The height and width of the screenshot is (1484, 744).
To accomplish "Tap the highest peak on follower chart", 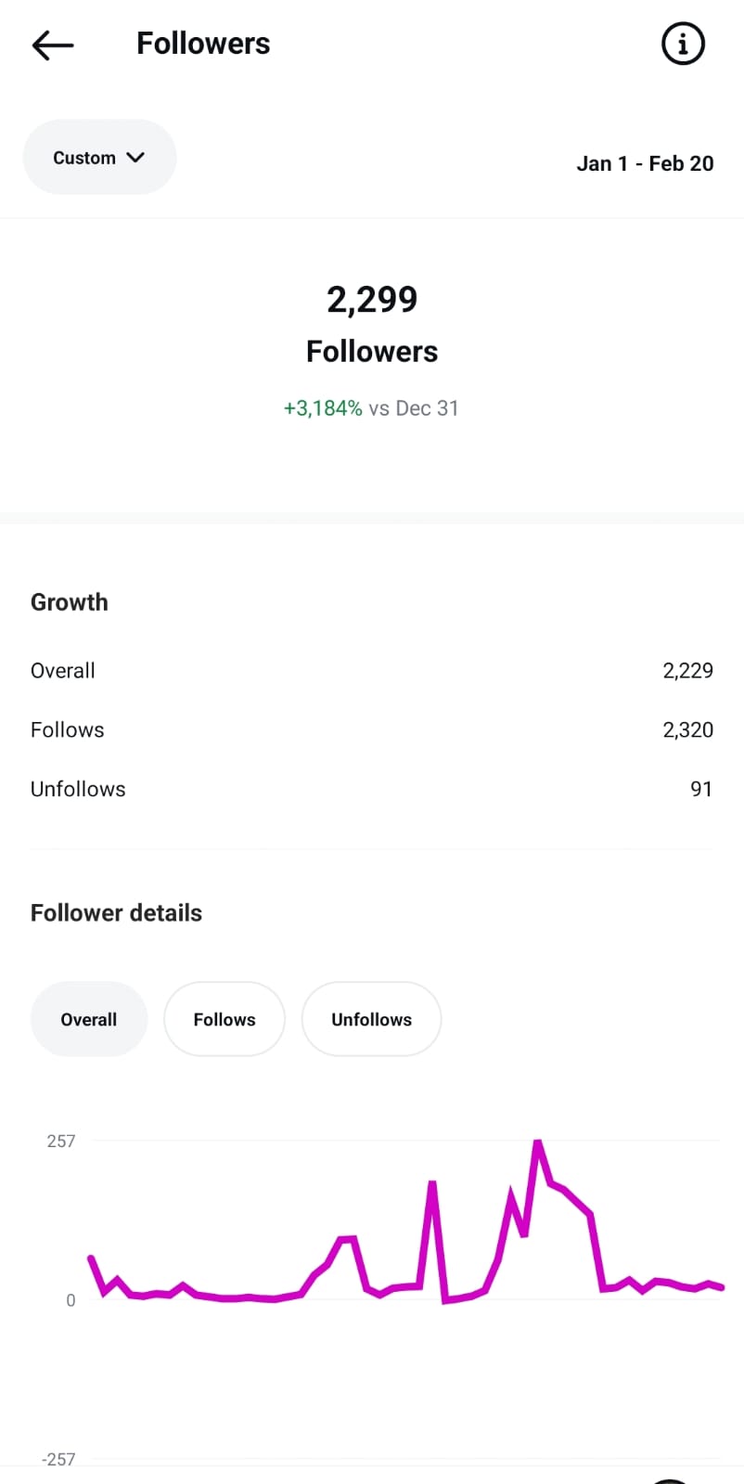I will (x=537, y=1142).
